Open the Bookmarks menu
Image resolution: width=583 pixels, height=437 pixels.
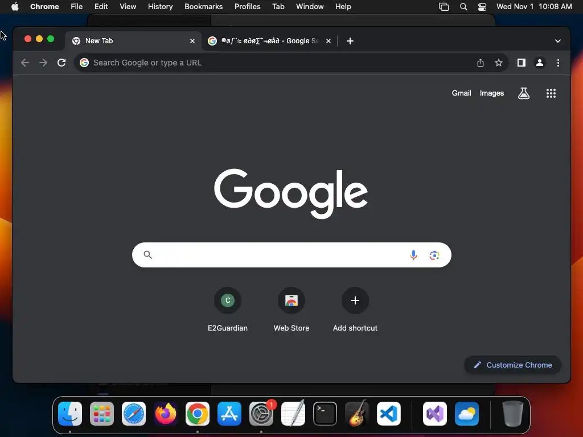point(203,6)
